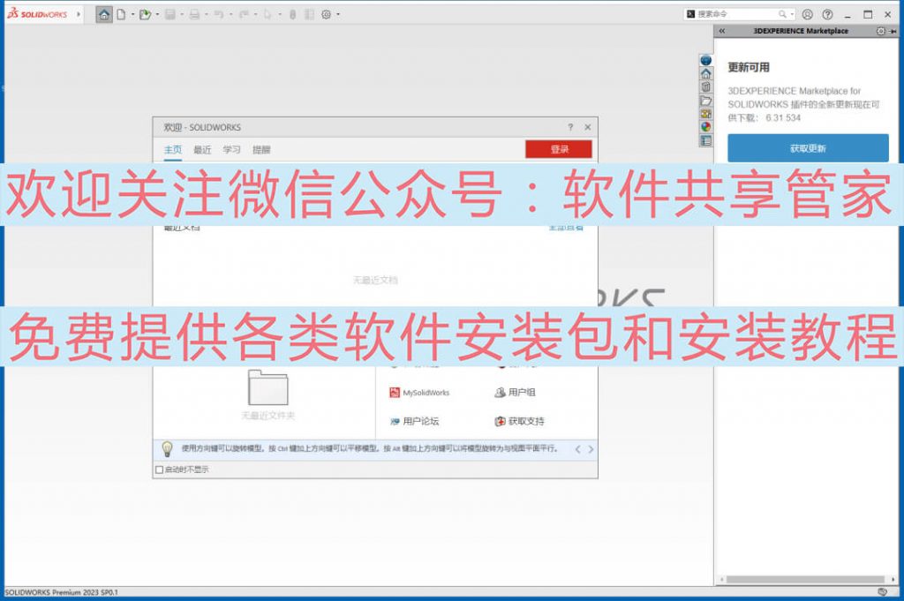Image resolution: width=904 pixels, height=601 pixels.
Task: Click the 3DEXPERIENCE Marketplace panel title
Action: (x=801, y=31)
